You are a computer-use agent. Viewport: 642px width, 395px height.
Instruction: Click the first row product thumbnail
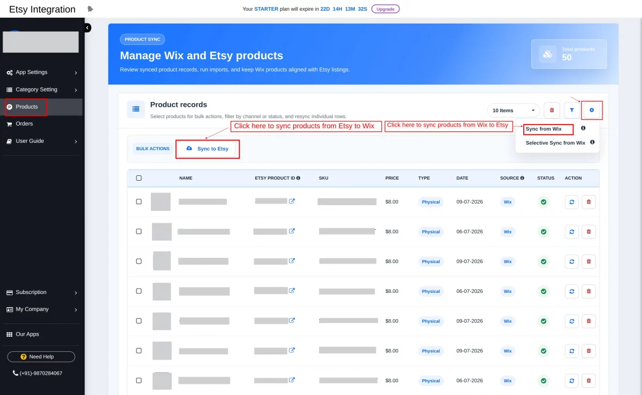point(160,202)
